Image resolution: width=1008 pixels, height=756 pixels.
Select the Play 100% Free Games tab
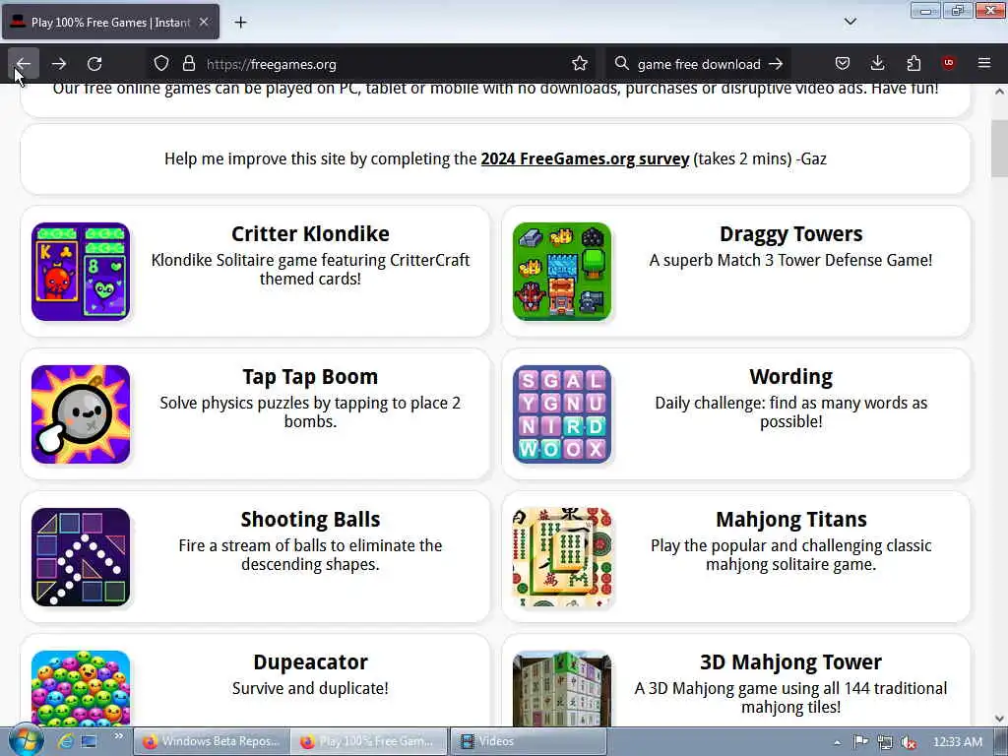click(110, 23)
